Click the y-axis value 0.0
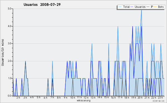The image size is (167, 103). click(x=9, y=96)
